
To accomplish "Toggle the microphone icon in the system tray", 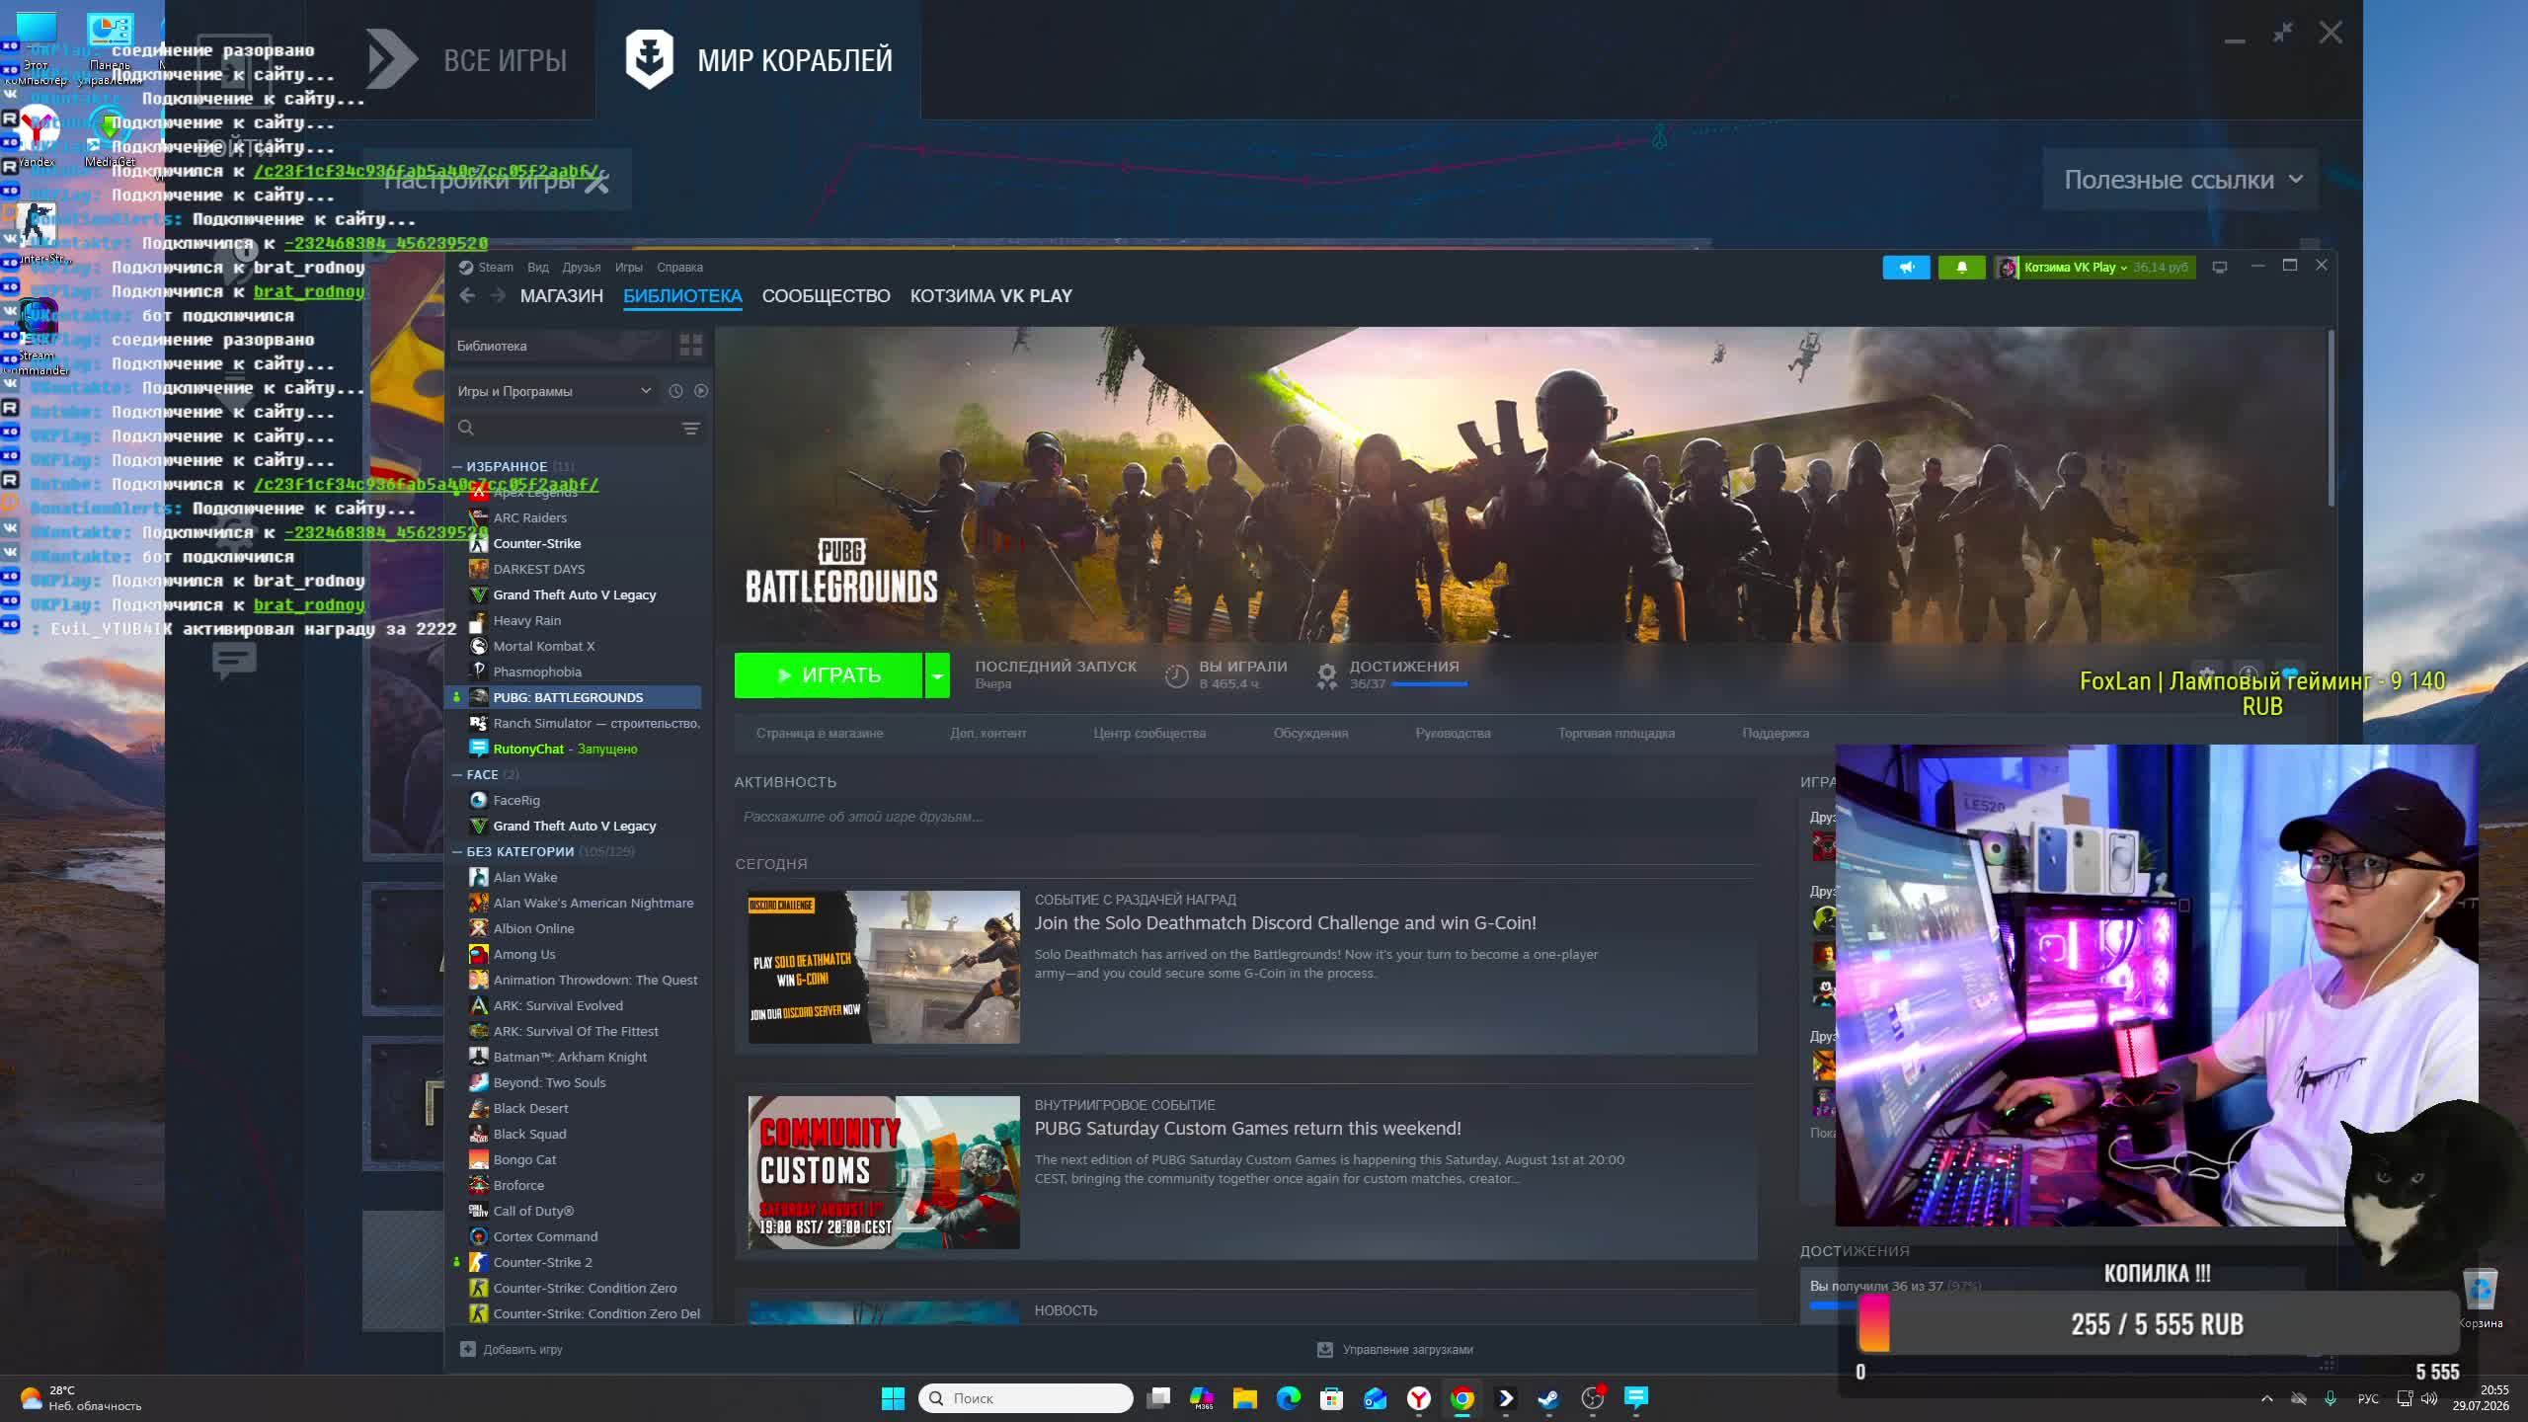I will point(2330,1398).
